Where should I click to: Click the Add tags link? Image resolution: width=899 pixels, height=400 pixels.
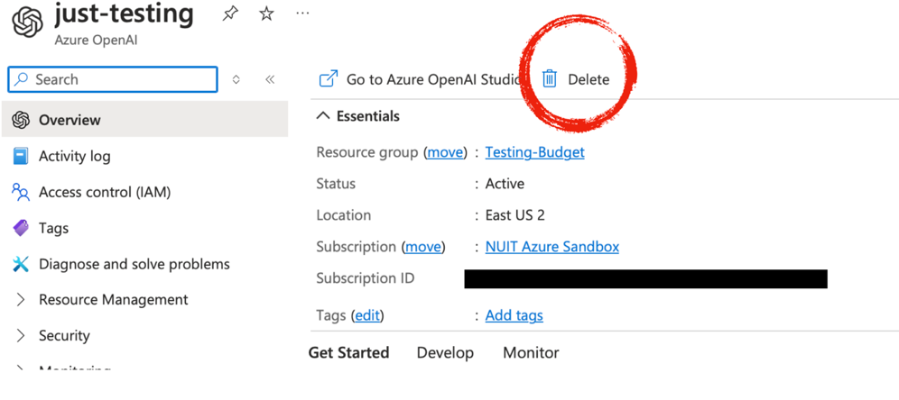click(x=514, y=315)
